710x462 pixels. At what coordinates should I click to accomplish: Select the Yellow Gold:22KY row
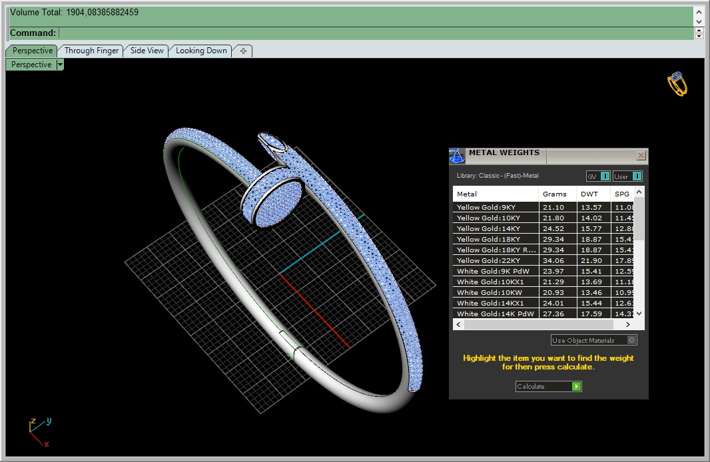coord(543,260)
